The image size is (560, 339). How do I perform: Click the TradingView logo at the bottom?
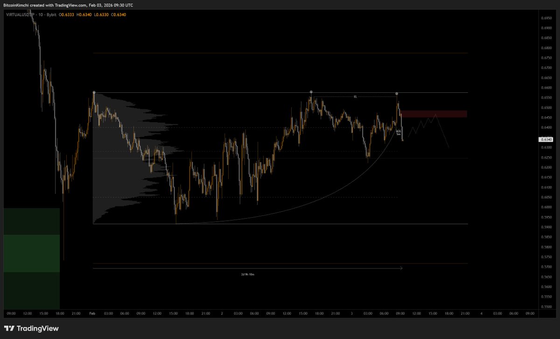coord(31,328)
